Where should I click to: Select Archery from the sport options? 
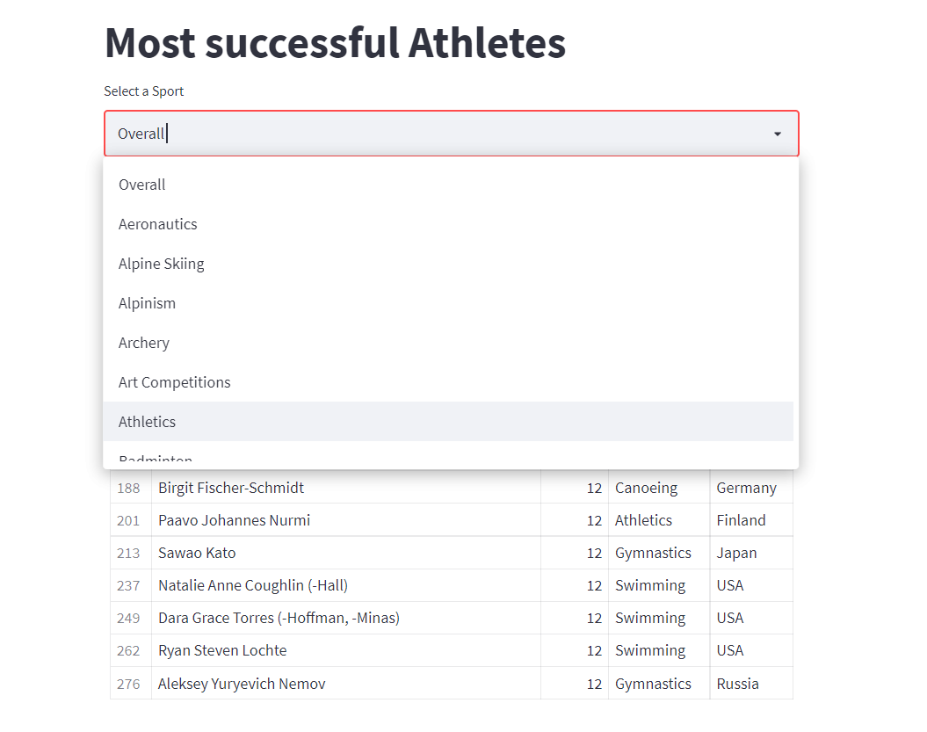tap(144, 343)
